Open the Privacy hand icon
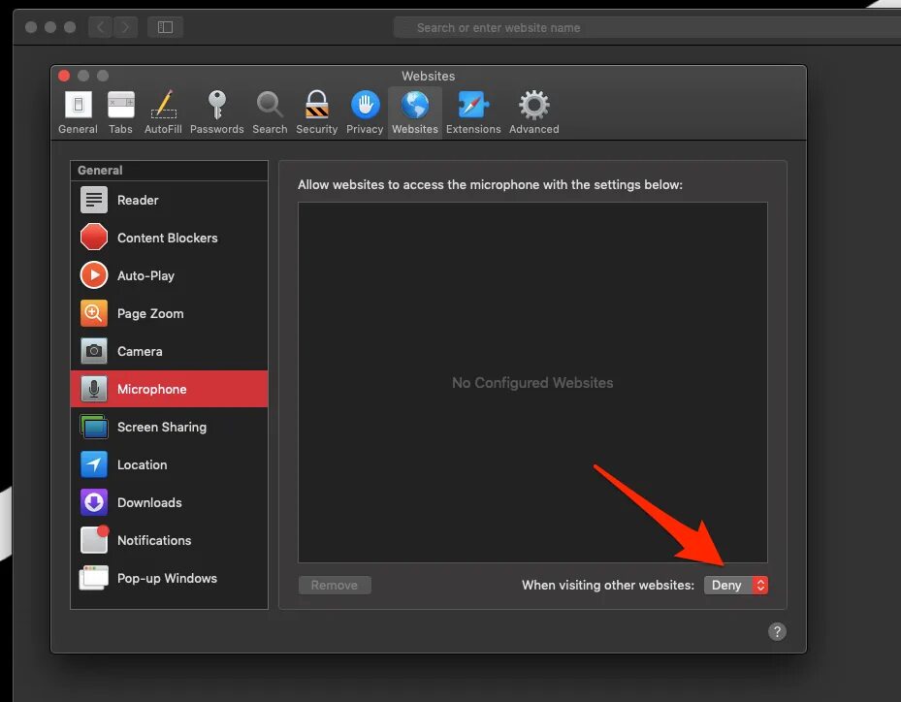This screenshot has width=901, height=702. pyautogui.click(x=365, y=105)
